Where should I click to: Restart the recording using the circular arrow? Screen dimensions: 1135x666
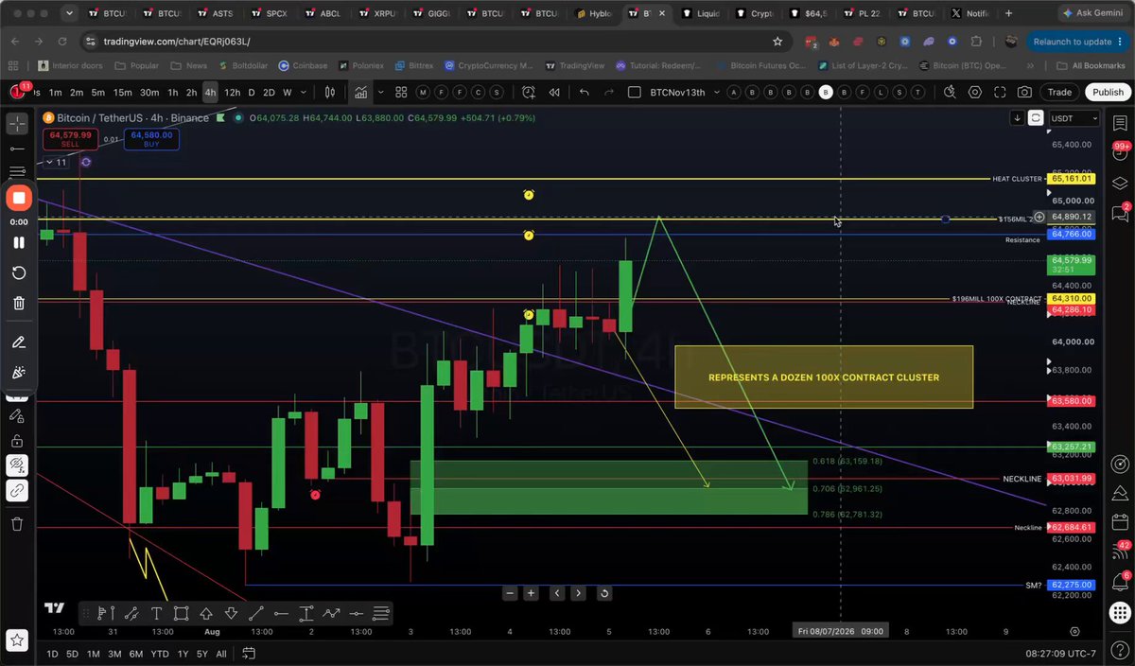coord(18,272)
